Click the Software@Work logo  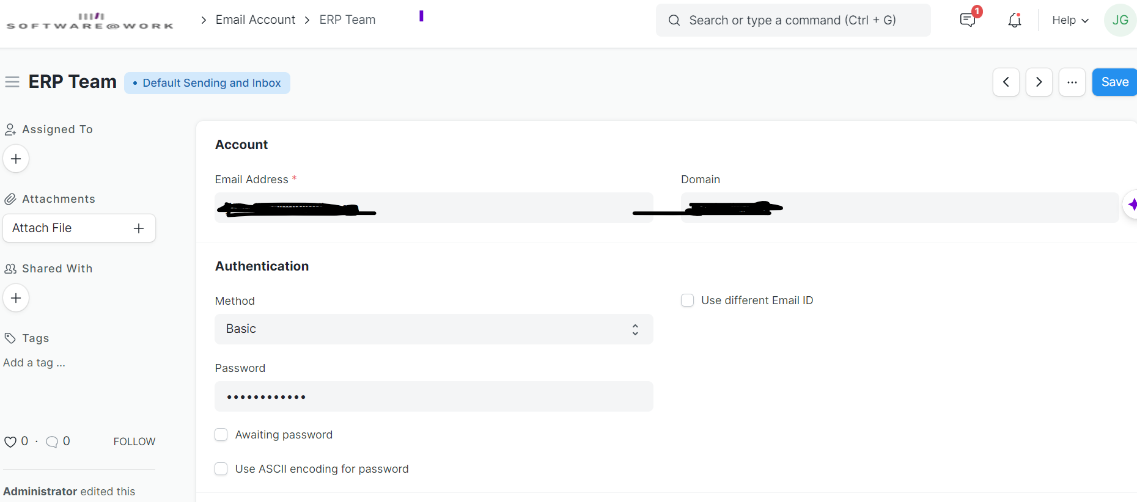89,20
